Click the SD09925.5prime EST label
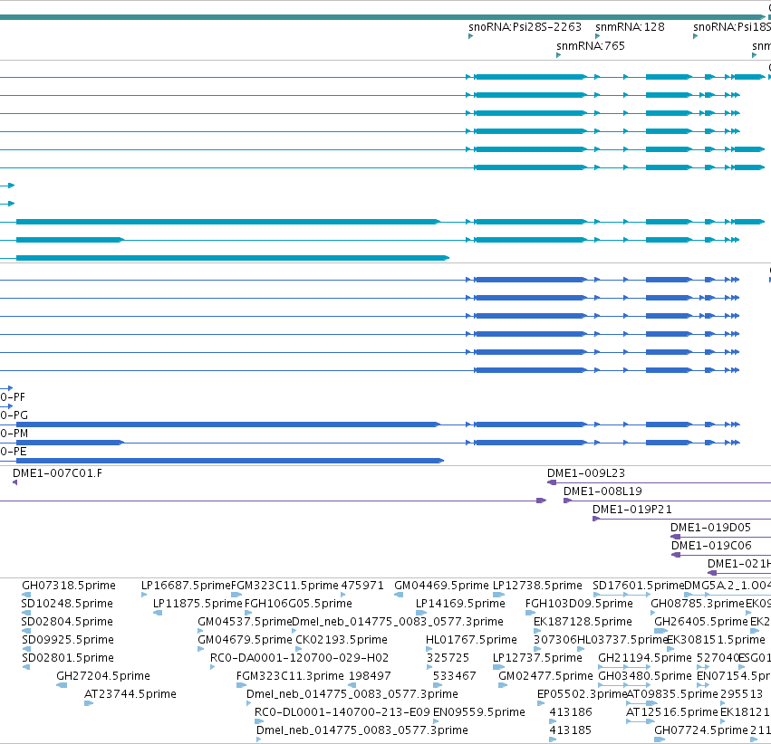This screenshot has height=744, width=771. 67,641
